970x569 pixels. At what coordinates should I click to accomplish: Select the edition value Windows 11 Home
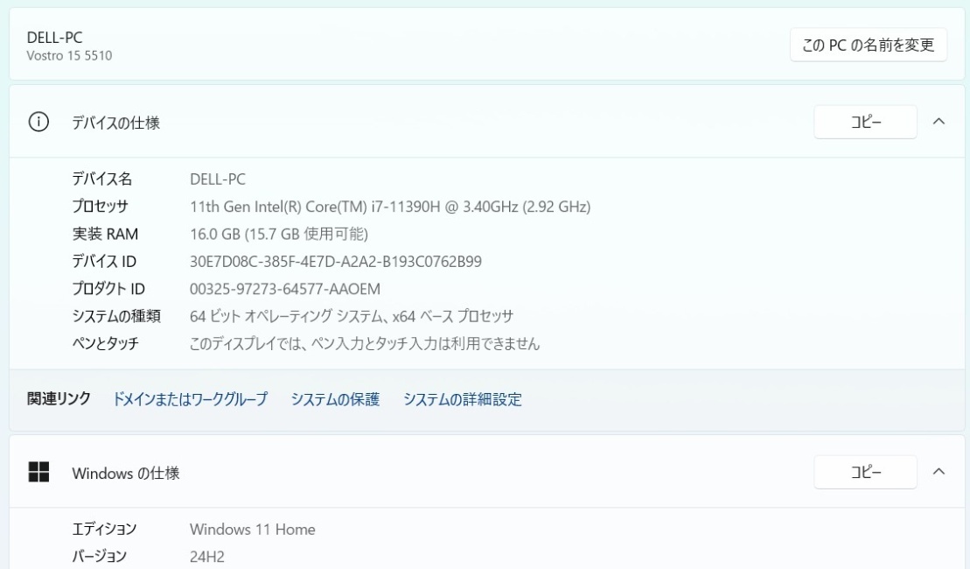tap(253, 530)
